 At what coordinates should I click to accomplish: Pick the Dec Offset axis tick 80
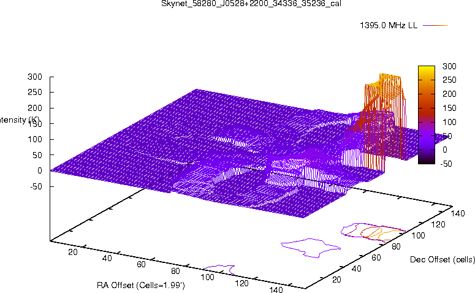tap(396, 246)
